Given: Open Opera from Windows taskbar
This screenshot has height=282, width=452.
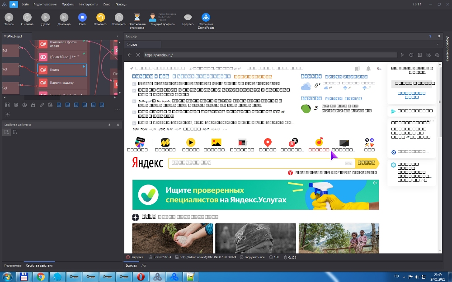Looking at the screenshot, I should [141, 277].
